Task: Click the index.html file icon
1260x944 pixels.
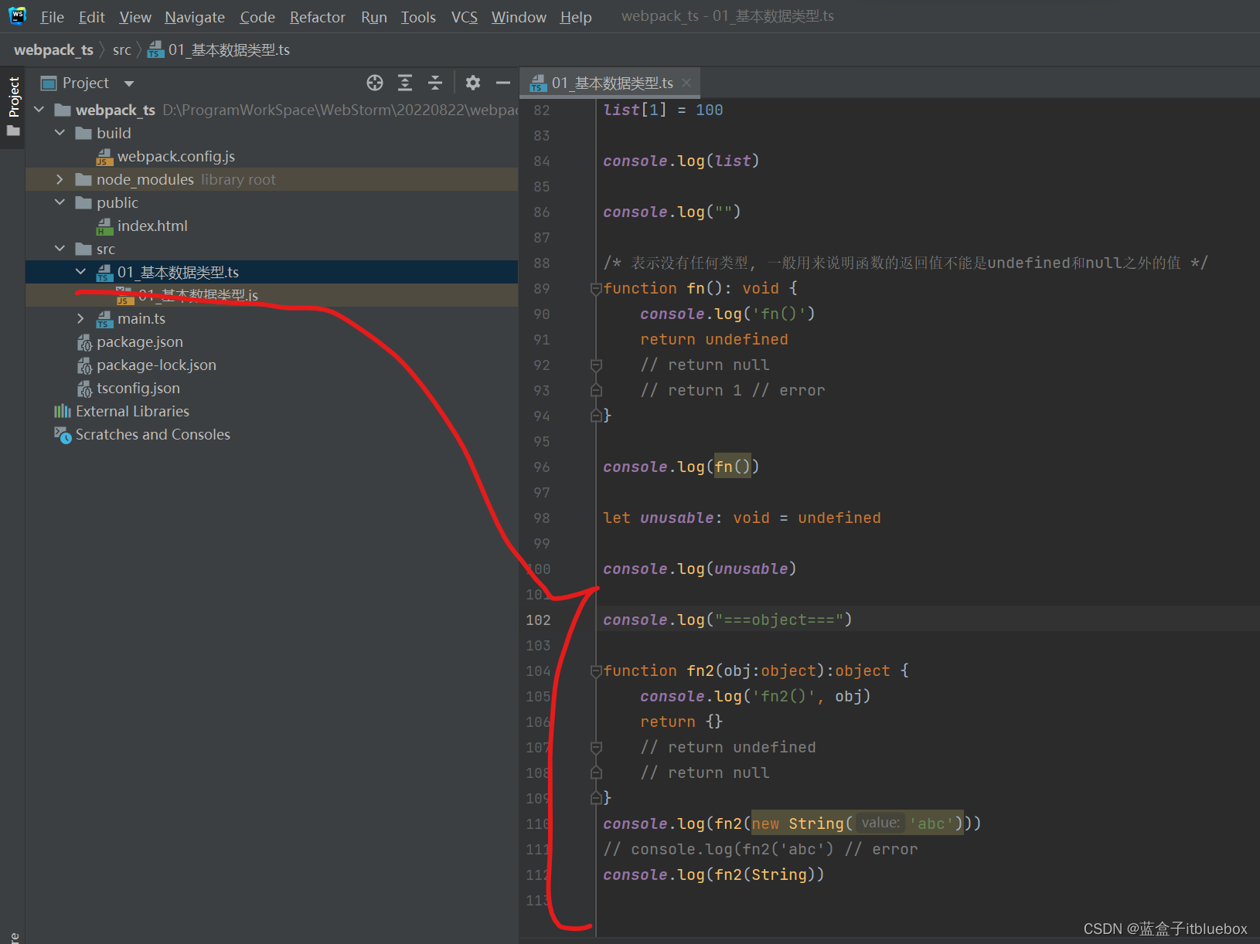Action: tap(104, 226)
